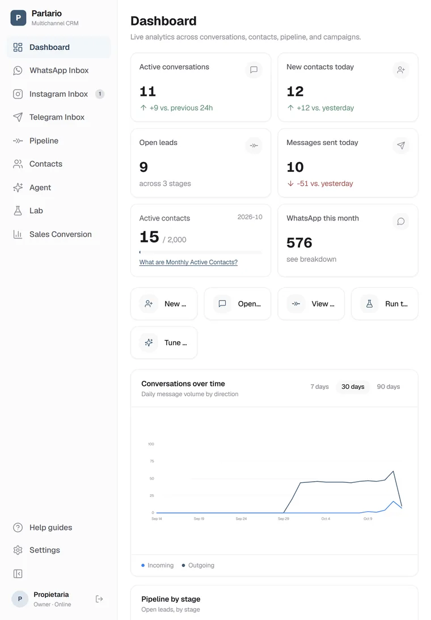
Task: Click the Pipeline icon in sidebar
Action: (18, 141)
